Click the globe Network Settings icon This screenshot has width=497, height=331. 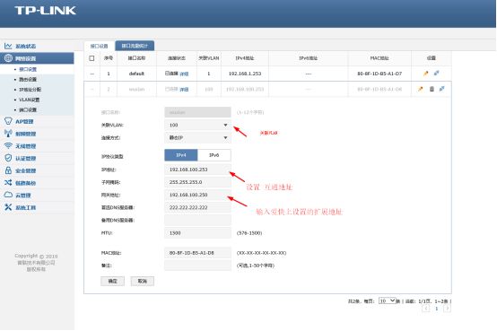click(x=8, y=58)
